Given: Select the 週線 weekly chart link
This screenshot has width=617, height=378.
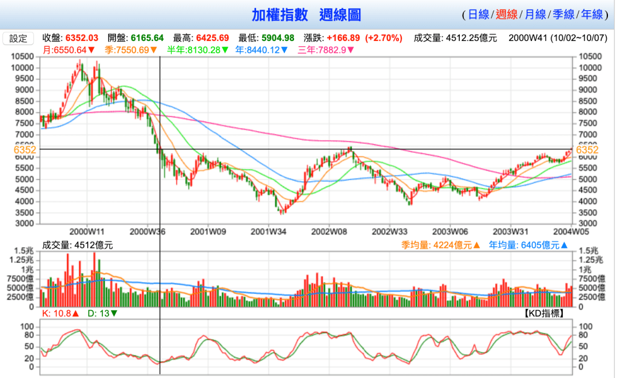Looking at the screenshot, I should click(507, 14).
